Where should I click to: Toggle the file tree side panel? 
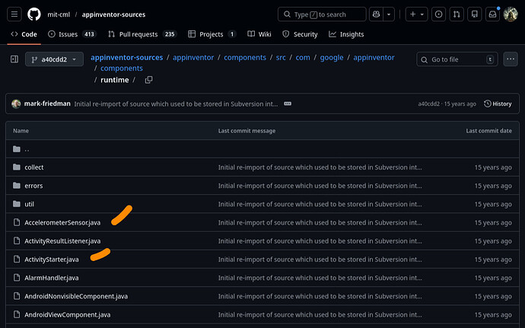click(x=14, y=59)
